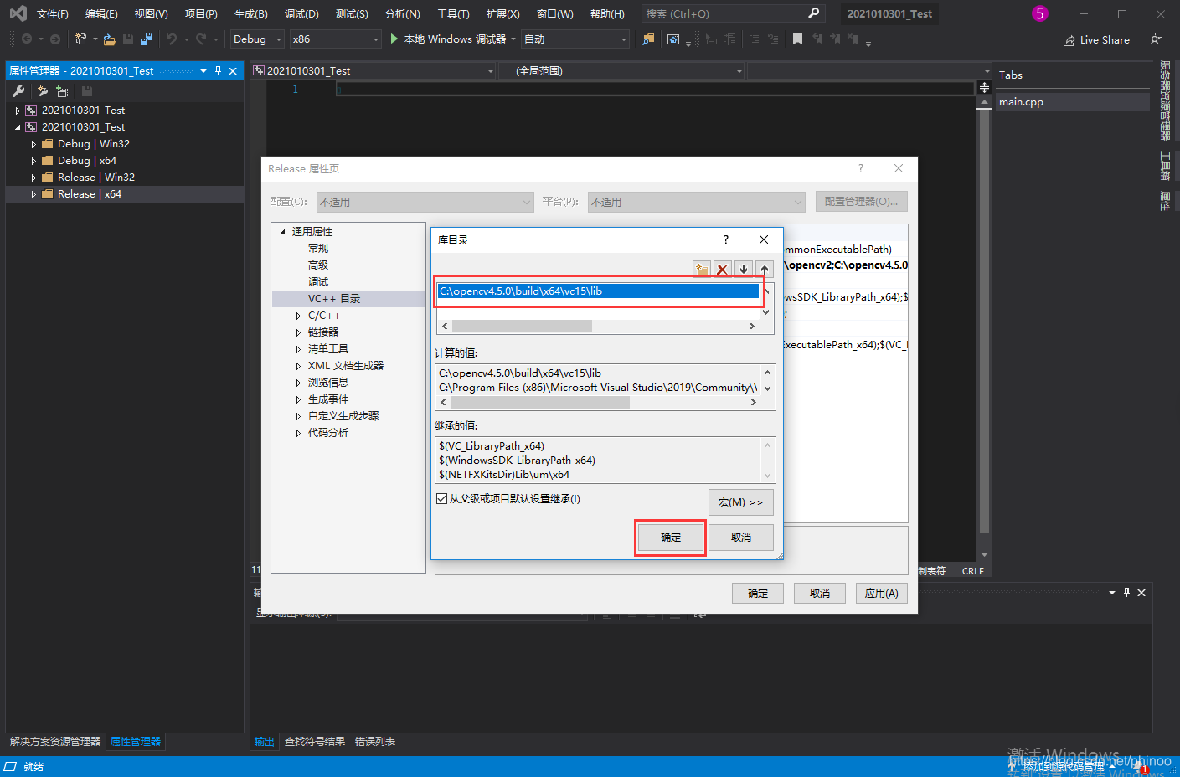Viewport: 1180px width, 777px height.
Task: Click 取消 in the Release 属性页 dialog
Action: coord(820,593)
